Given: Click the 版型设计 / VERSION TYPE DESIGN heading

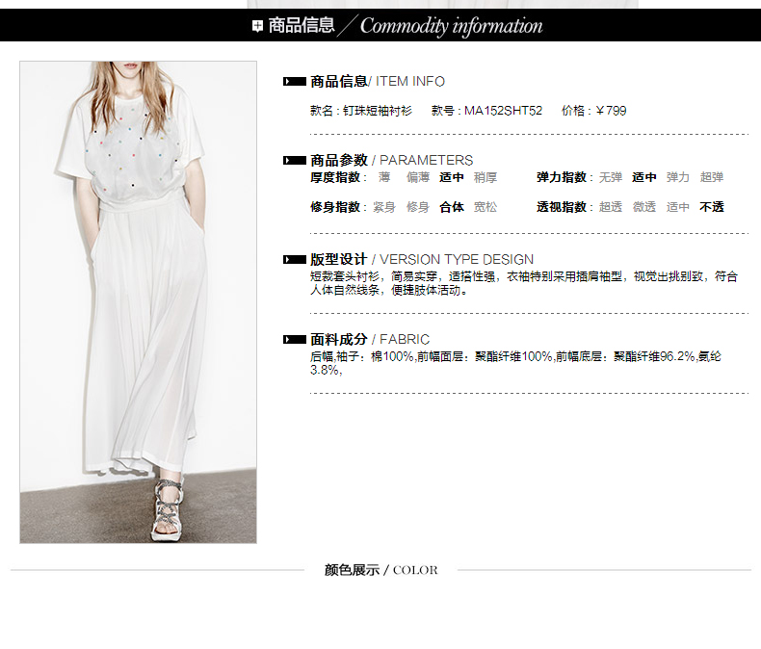Looking at the screenshot, I should point(422,259).
